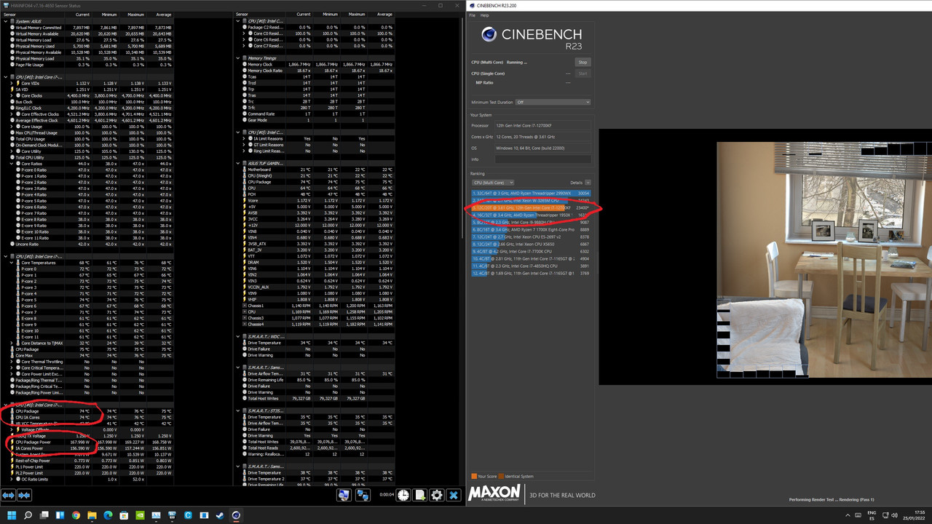The image size is (932, 524).
Task: Open Cinebench Help menu
Action: tap(485, 15)
